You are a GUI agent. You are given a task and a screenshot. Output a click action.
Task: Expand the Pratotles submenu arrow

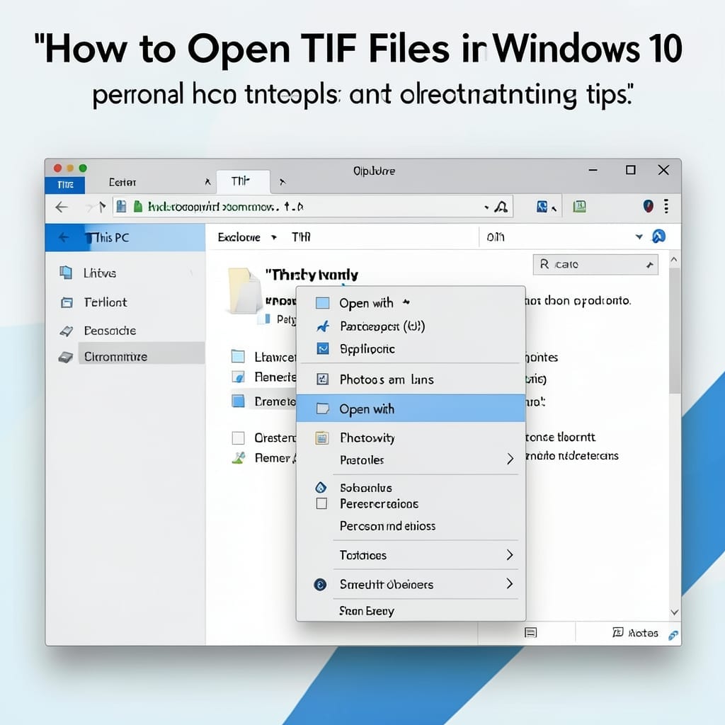point(510,459)
